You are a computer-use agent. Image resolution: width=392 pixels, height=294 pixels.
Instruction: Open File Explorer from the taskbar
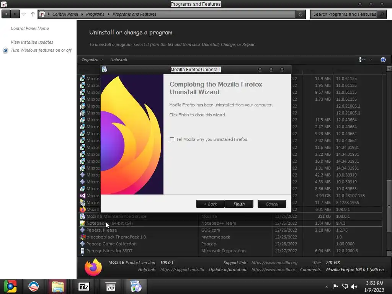coord(58,286)
